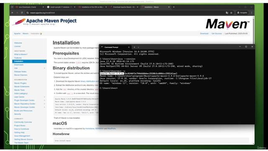Expand the Maven Developer Centre arrow

tap(44, 107)
